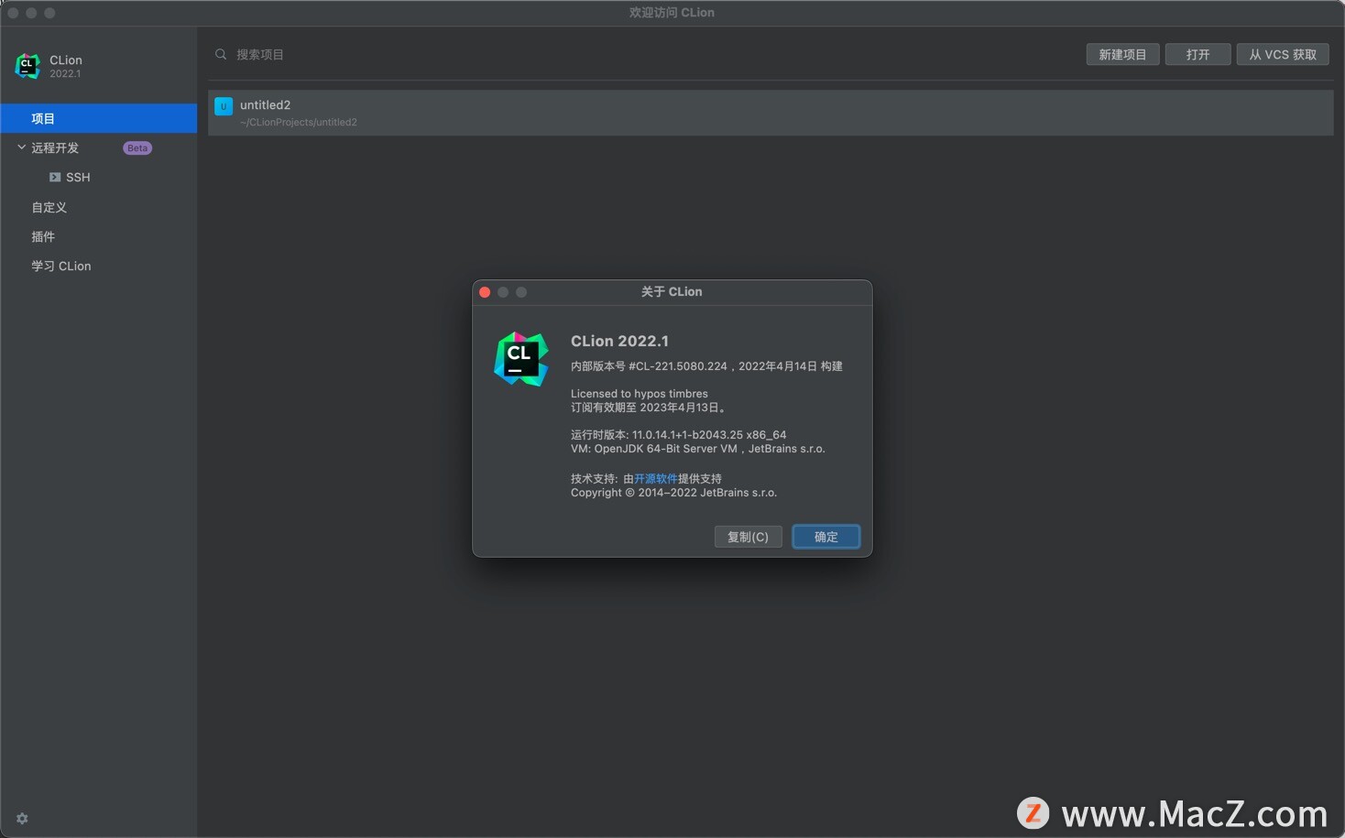Open the 开源软件 link
Screen dimensions: 1345x838
coord(655,479)
